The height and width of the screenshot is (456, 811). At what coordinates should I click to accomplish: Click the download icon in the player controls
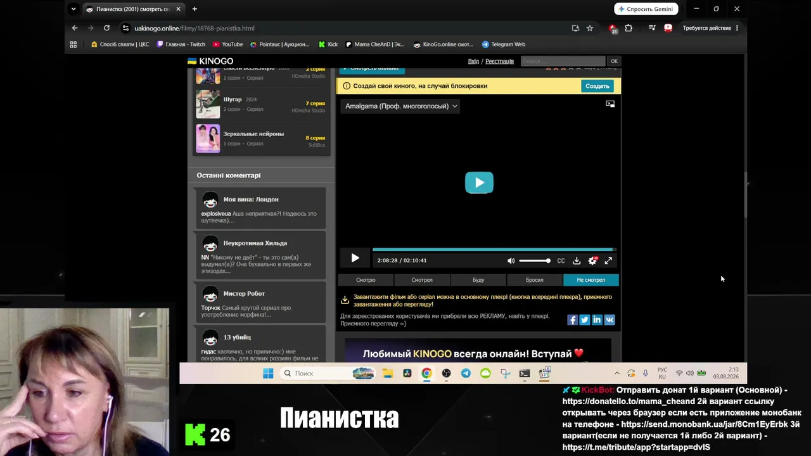[x=577, y=260]
